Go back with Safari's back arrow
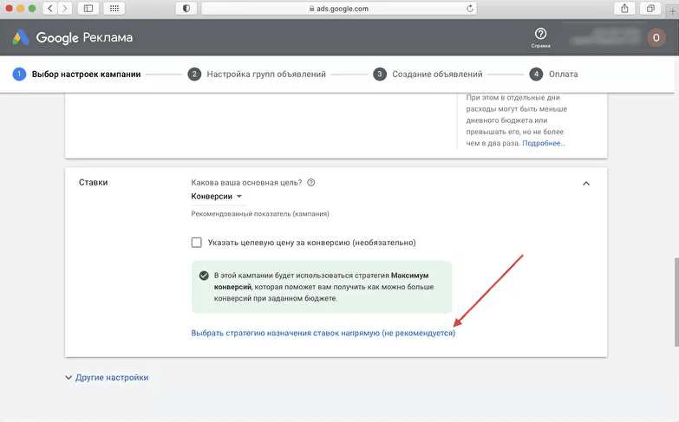Image resolution: width=679 pixels, height=422 pixels. pos(50,8)
